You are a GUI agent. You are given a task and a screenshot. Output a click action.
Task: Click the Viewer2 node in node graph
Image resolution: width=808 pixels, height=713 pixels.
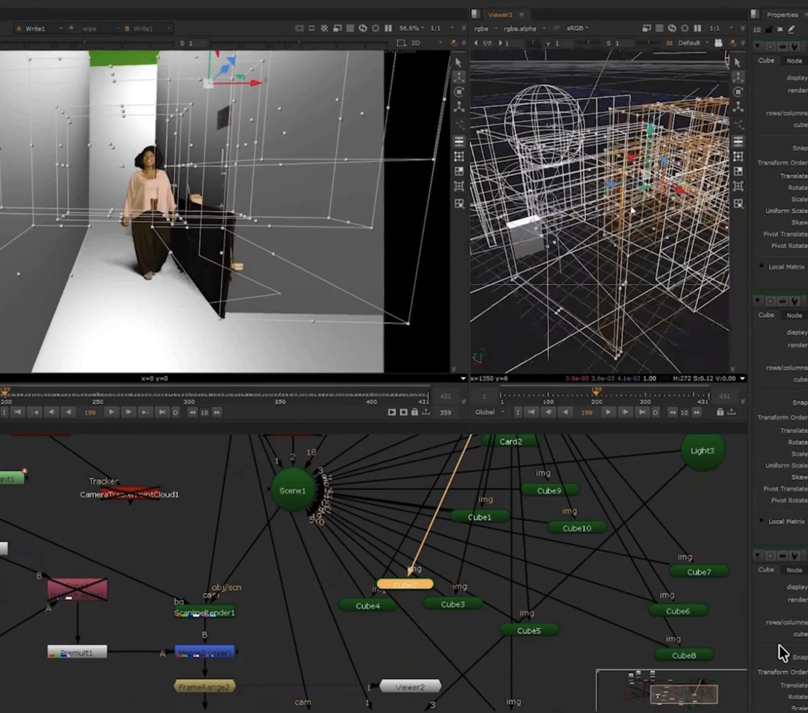(410, 687)
